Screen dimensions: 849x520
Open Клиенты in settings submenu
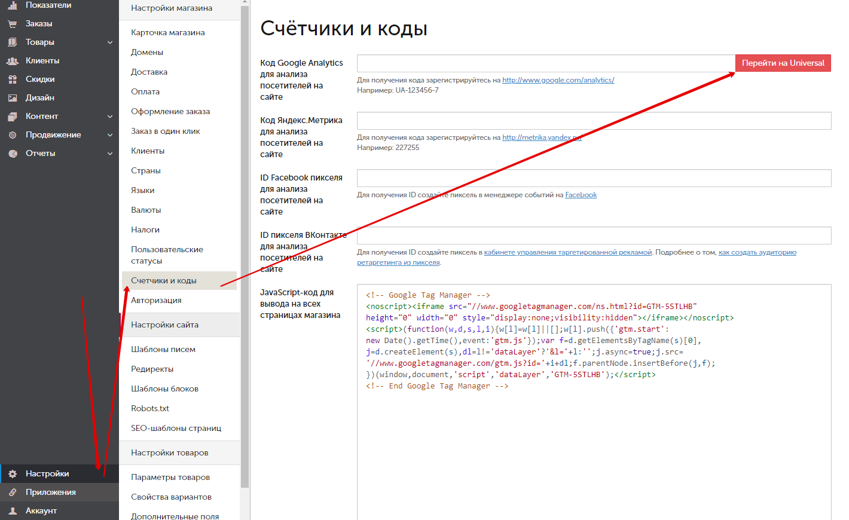148,151
